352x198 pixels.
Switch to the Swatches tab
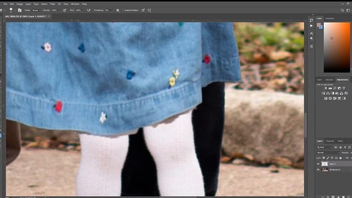coord(329,18)
